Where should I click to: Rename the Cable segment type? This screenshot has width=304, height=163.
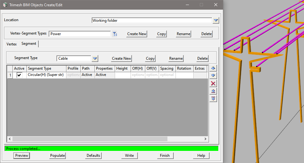[x=176, y=58]
